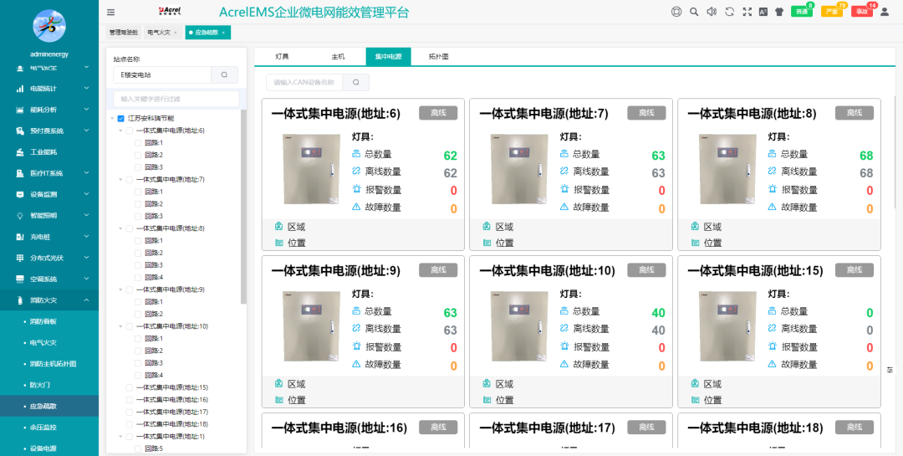Open the help lifebuoy icon in header

[x=676, y=12]
